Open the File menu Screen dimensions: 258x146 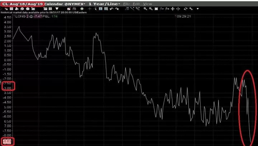(126, 4)
